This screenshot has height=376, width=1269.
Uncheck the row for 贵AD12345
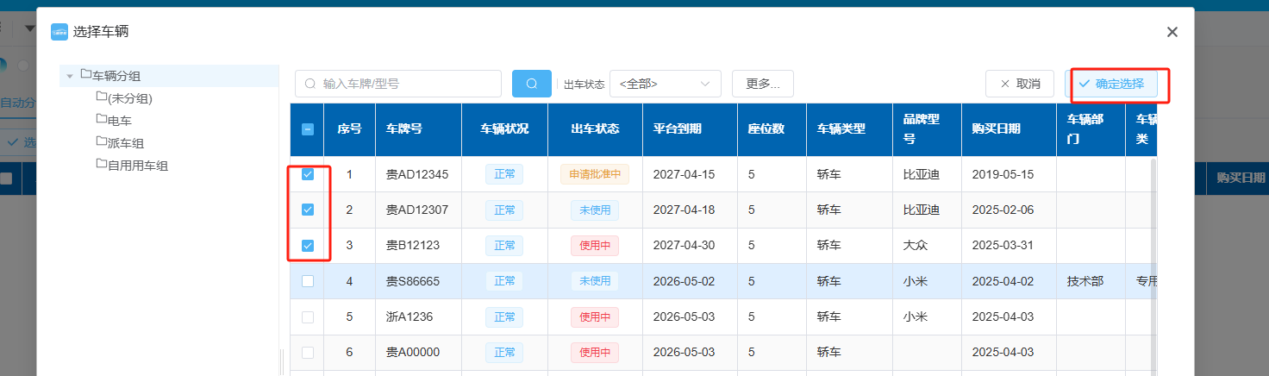308,174
